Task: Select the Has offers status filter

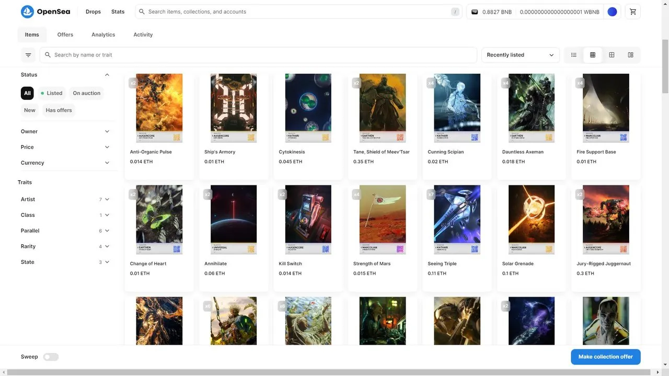Action: coord(59,110)
